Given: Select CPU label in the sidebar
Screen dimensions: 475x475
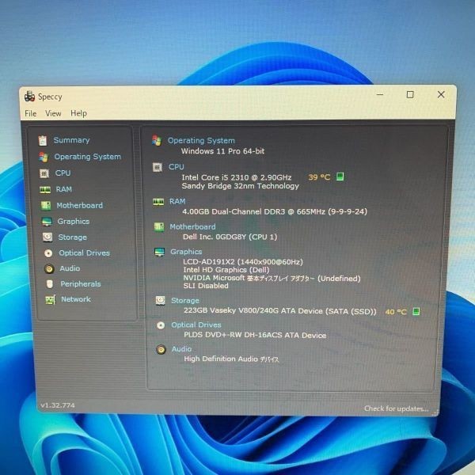Looking at the screenshot, I should pyautogui.click(x=63, y=173).
